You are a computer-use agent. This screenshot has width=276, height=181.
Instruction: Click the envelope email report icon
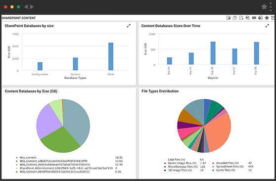pos(254,18)
